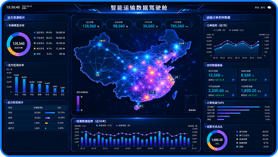Image resolution: width=278 pixels, height=157 pixels.
Task: Select the 海口 marker on the map
Action: pos(141,106)
